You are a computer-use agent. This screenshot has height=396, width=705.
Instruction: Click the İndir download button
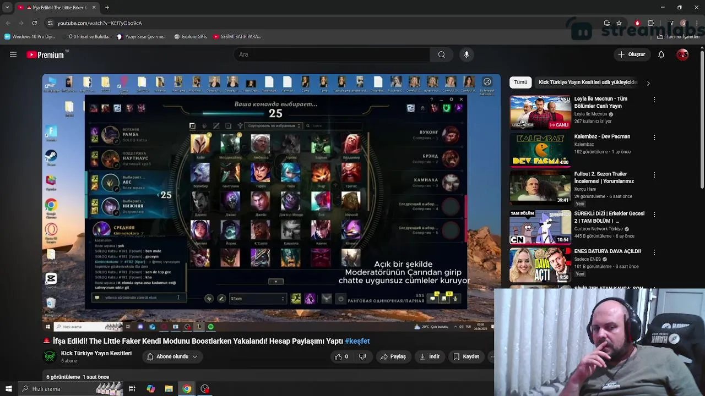click(430, 357)
